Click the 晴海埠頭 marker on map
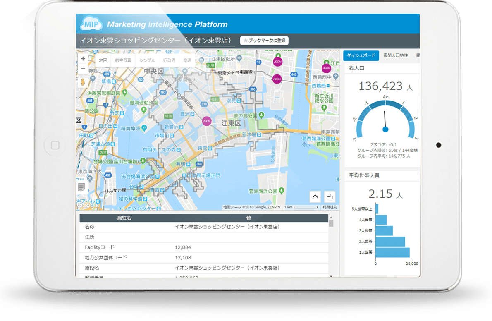 [144, 128]
